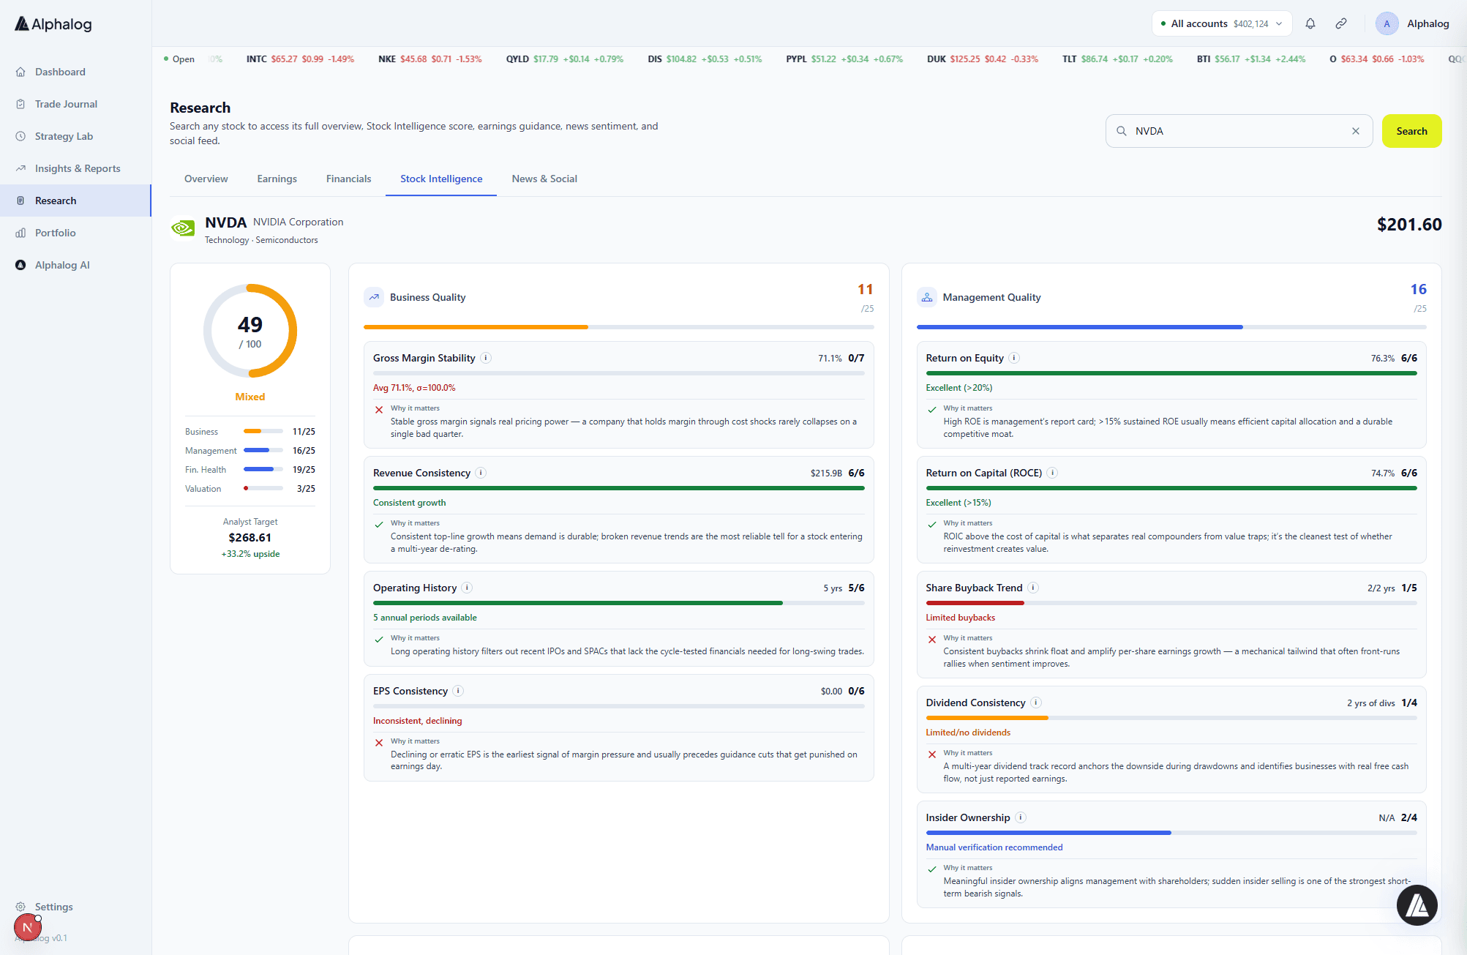Click 'Inconsistent, declining' status text
This screenshot has width=1467, height=955.
click(418, 721)
